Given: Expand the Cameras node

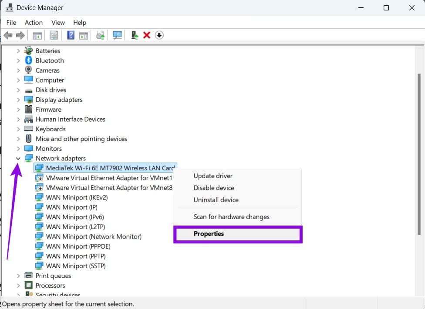Looking at the screenshot, I should (x=18, y=70).
